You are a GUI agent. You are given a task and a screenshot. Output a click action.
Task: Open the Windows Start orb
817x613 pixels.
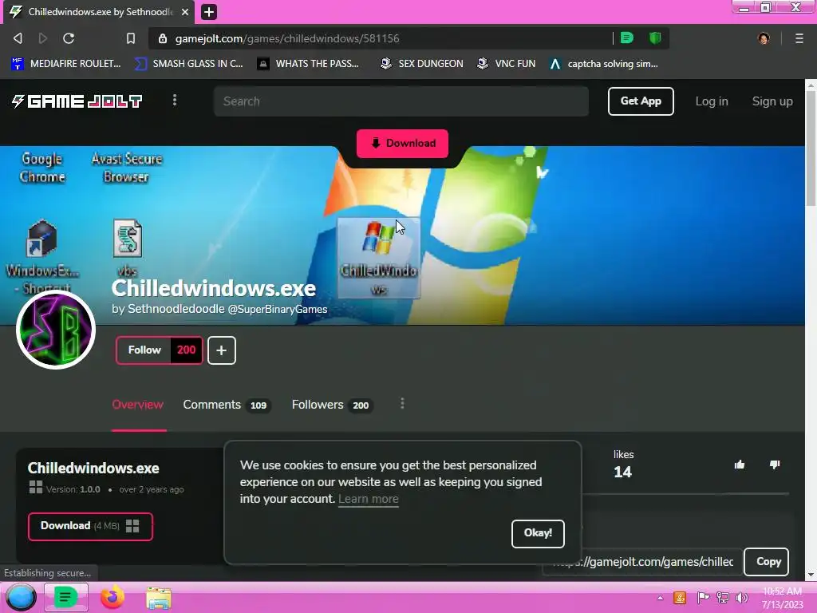(x=21, y=597)
